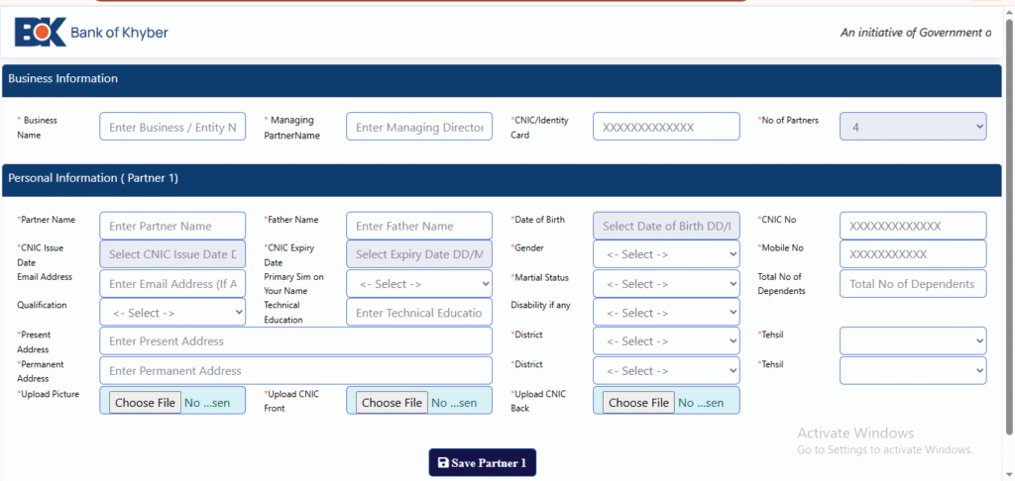This screenshot has width=1015, height=481.
Task: Click the Email Address input field
Action: point(172,283)
